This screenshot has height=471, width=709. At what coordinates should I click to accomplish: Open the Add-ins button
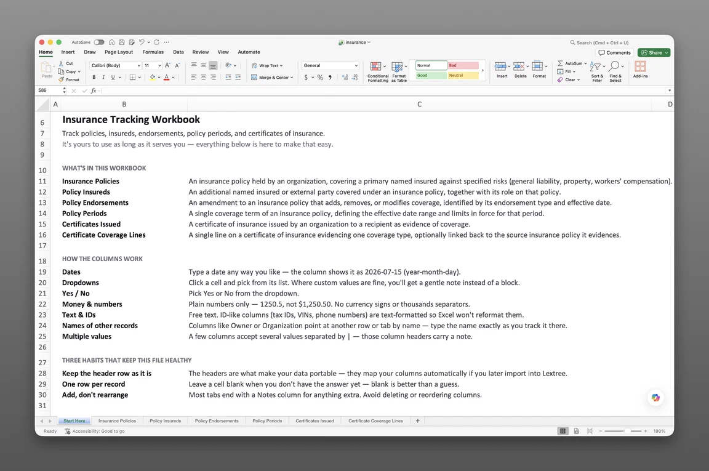[640, 70]
